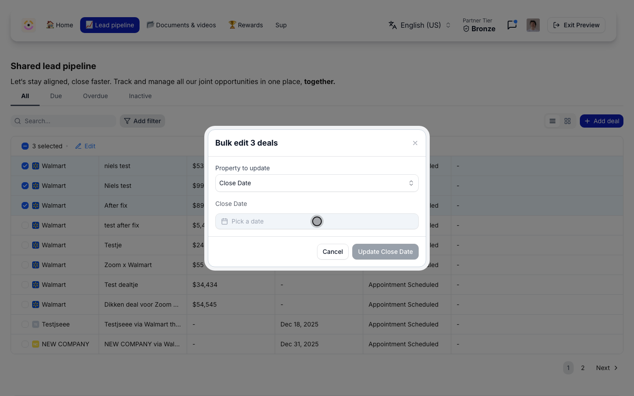Image resolution: width=634 pixels, height=396 pixels.
Task: Open the Sup nav item
Action: 281,25
